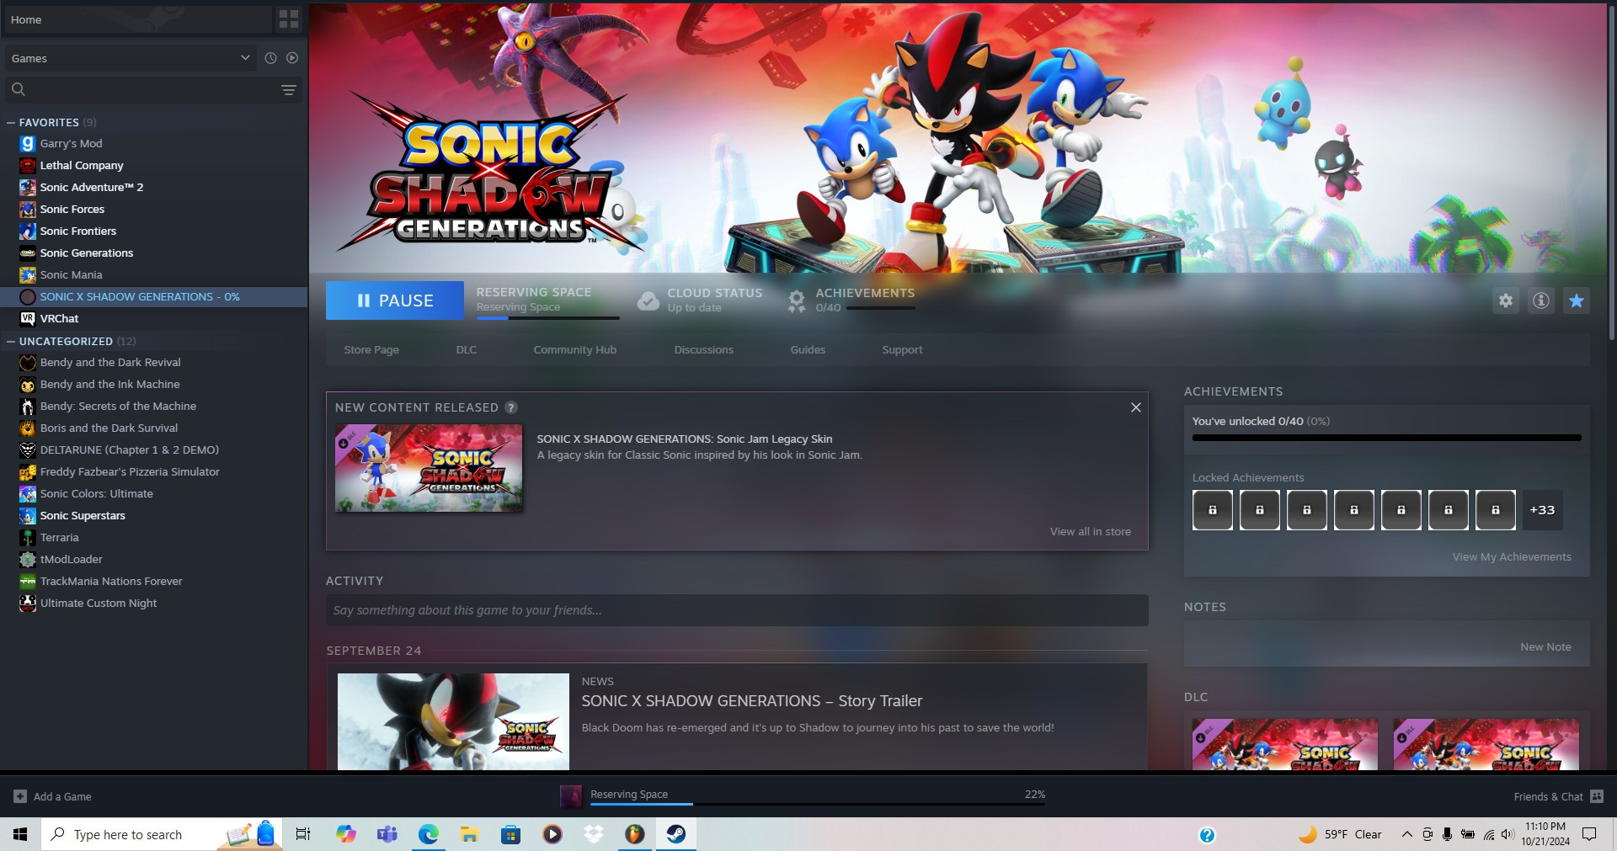The height and width of the screenshot is (851, 1617).
Task: Click the help icon next to New Content Released
Action: [x=511, y=407]
